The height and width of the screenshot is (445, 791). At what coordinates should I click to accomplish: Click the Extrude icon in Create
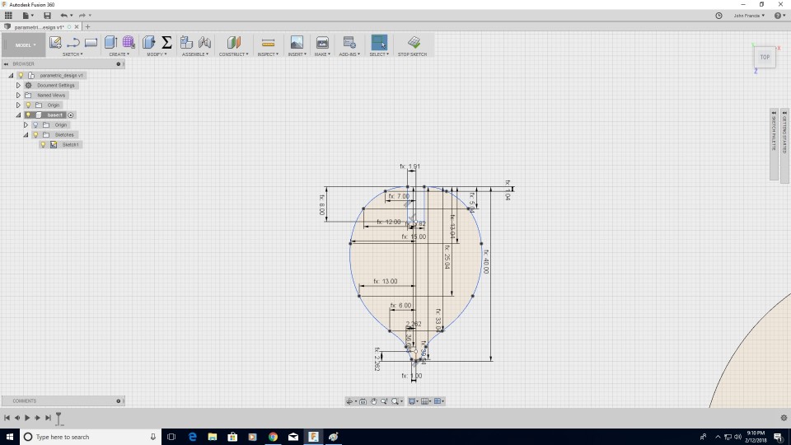point(110,42)
